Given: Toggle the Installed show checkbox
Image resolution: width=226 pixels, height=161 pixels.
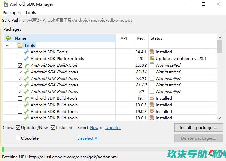Looking at the screenshot, I should [x=53, y=128].
